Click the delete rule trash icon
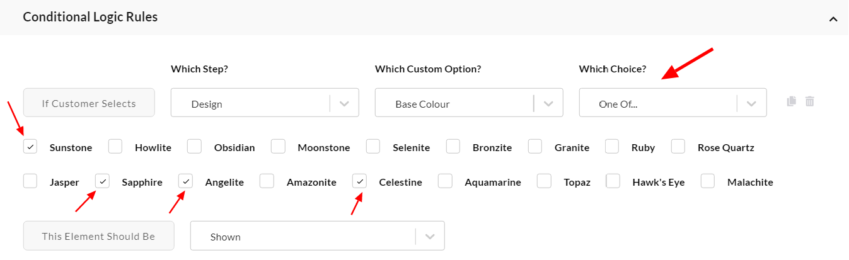This screenshot has height=260, width=849. tap(810, 101)
